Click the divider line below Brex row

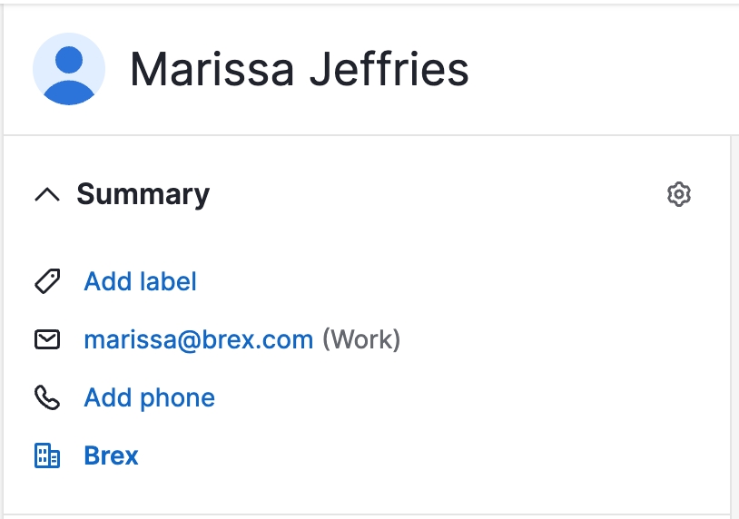point(363,514)
